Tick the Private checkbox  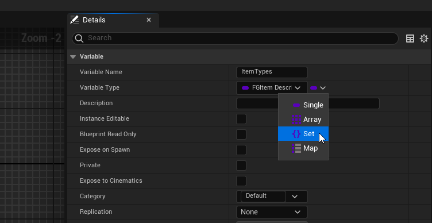pos(241,166)
